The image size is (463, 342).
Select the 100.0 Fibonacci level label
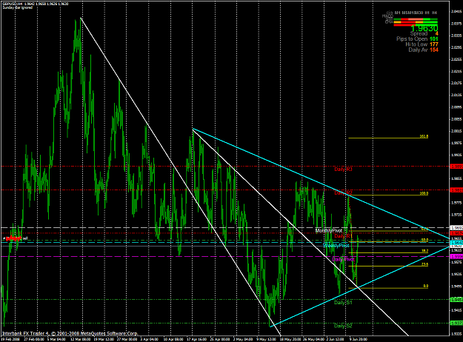coord(424,193)
